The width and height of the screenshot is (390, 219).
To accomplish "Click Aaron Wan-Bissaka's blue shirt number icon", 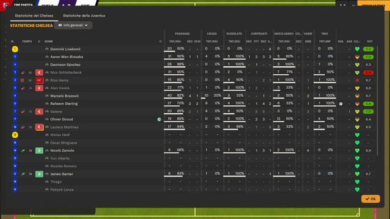I will (15, 57).
